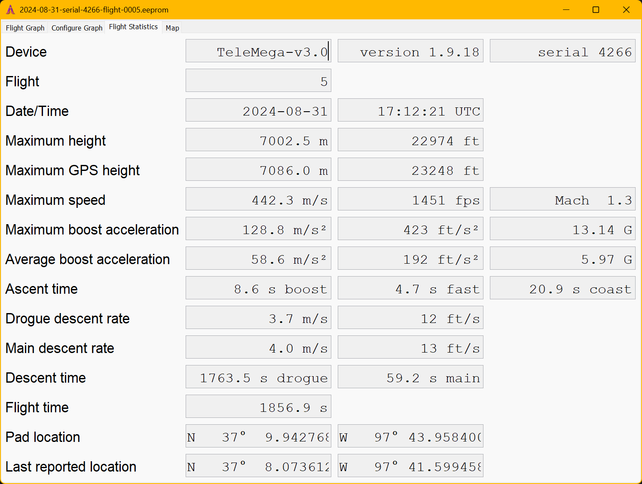
Task: Select the 17:12:21 UTC time field
Action: [x=410, y=110]
